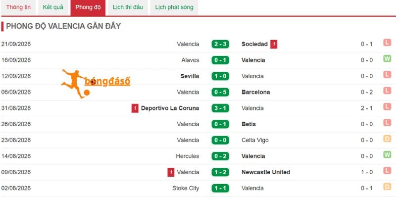
Task: Switch to the Kết quả tab
Action: pos(53,7)
